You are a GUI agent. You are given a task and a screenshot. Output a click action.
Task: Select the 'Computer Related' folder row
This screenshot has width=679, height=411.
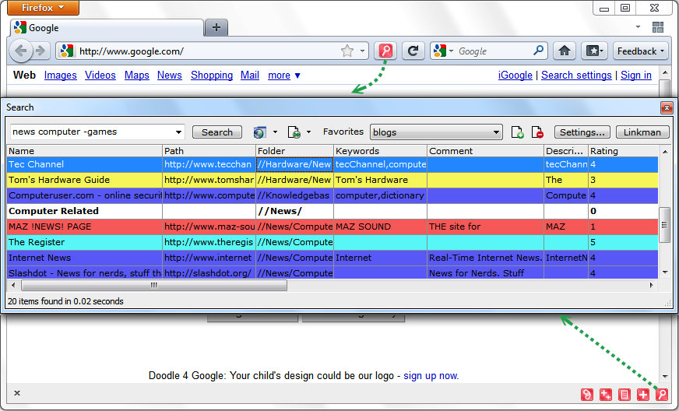pos(332,211)
